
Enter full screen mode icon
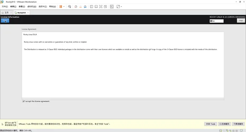tap(101, 7)
